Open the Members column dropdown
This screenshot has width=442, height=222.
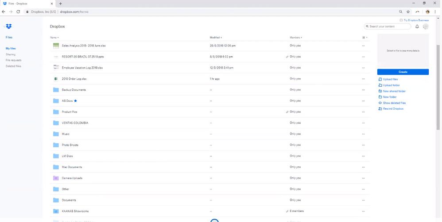(296, 38)
